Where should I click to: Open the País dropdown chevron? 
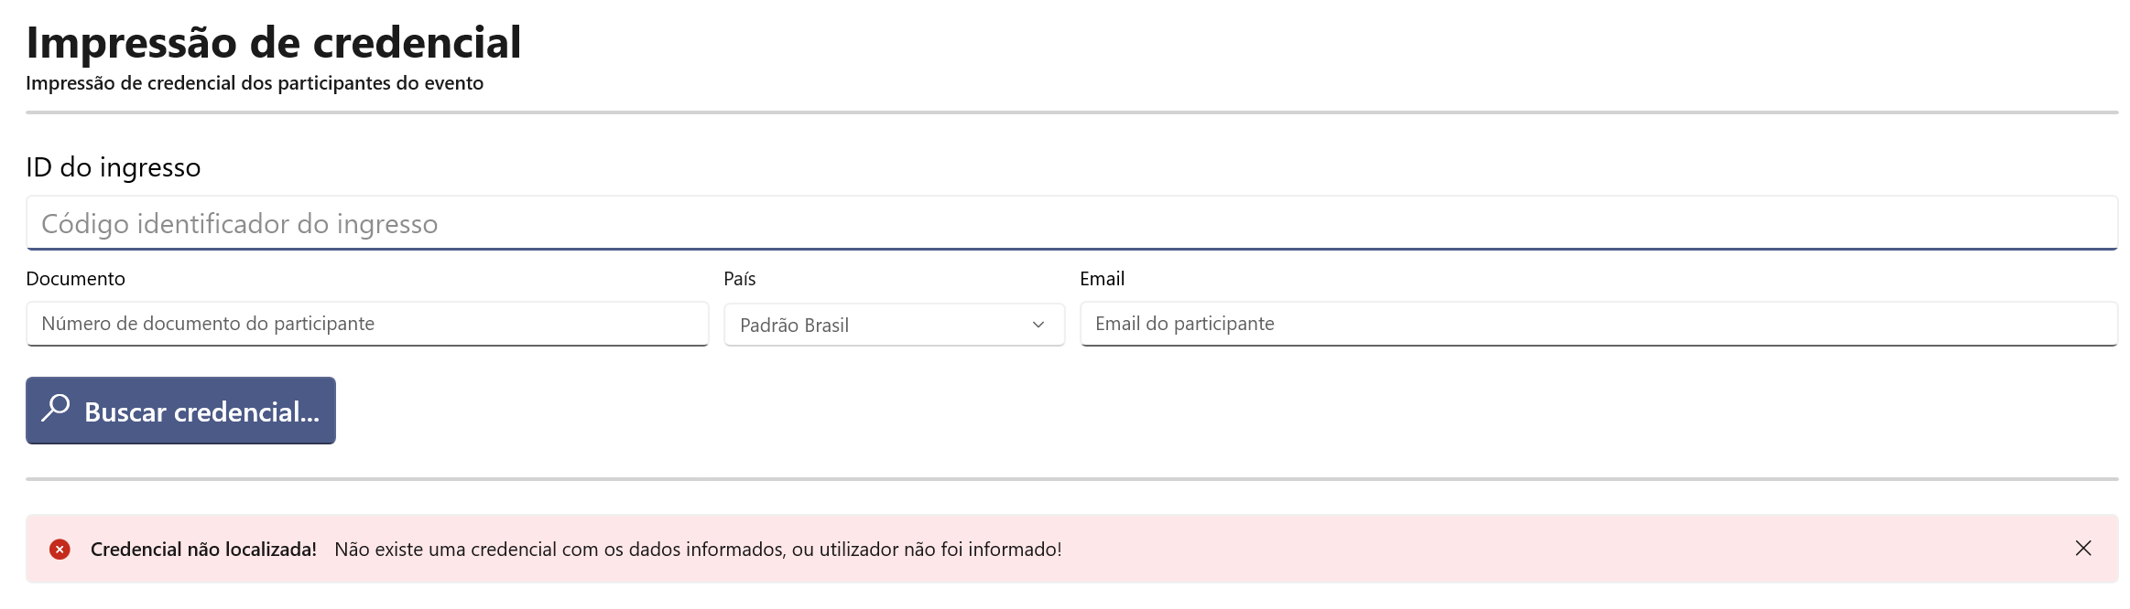pos(1038,325)
